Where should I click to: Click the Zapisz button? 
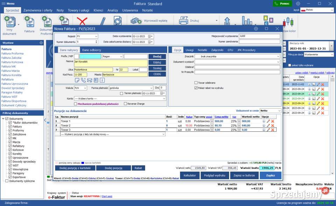[271, 175]
